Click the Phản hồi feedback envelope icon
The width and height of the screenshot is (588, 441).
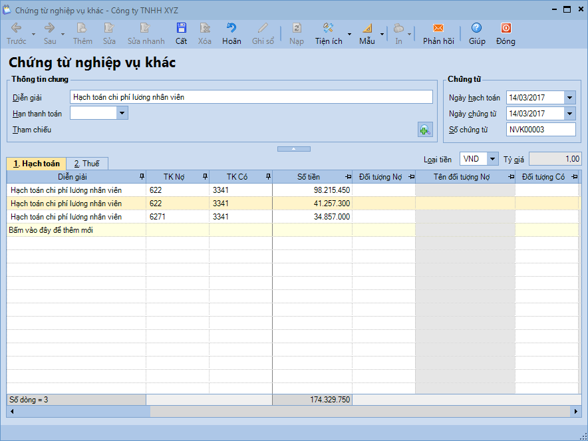click(x=438, y=28)
